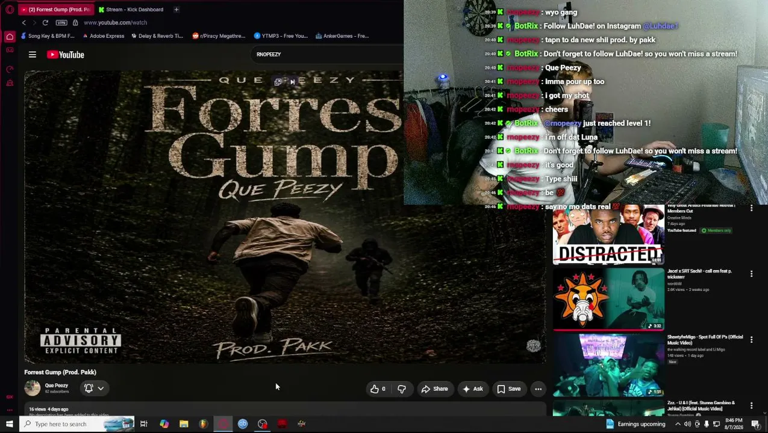Image resolution: width=768 pixels, height=433 pixels.
Task: Click the browser forward arrow
Action: coord(34,23)
